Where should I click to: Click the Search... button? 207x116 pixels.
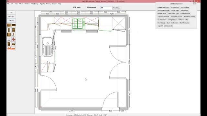click(x=116, y=8)
